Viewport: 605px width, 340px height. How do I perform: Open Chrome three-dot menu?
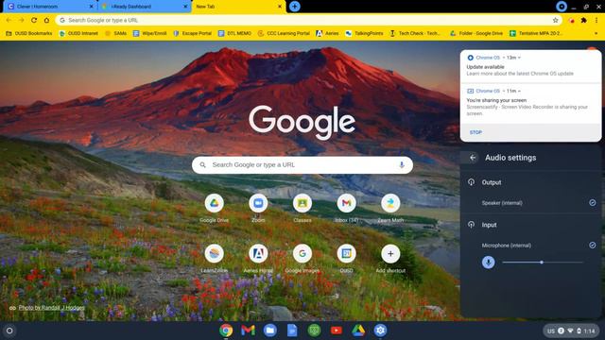pyautogui.click(x=596, y=20)
